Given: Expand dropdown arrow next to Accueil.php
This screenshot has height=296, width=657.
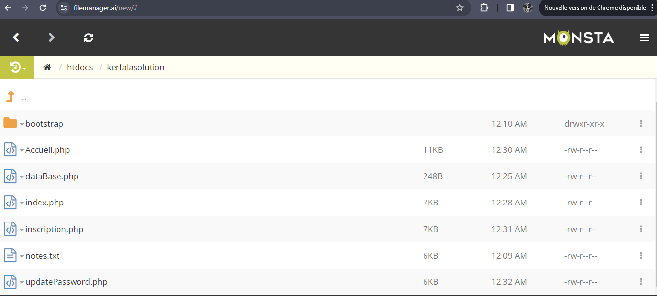Looking at the screenshot, I should 22,150.
